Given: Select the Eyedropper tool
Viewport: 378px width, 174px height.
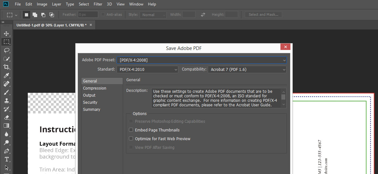Looking at the screenshot, I should click(x=6, y=76).
